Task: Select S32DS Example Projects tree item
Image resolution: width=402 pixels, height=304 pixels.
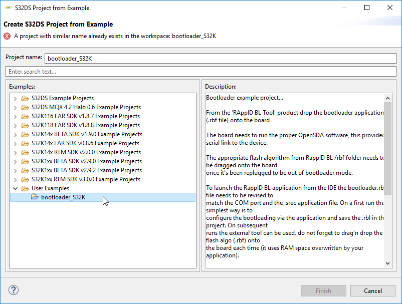Action: tap(63, 98)
